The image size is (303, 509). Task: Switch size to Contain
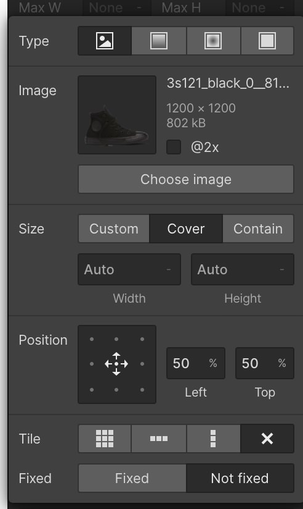[x=258, y=229]
